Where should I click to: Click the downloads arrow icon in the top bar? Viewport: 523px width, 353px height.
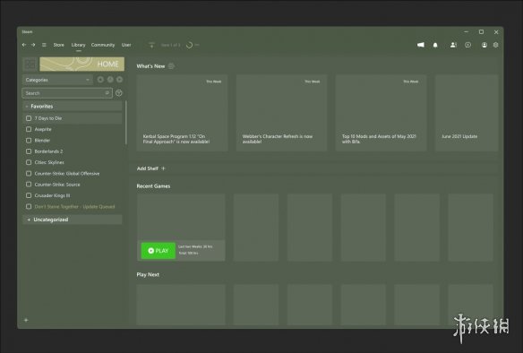151,45
